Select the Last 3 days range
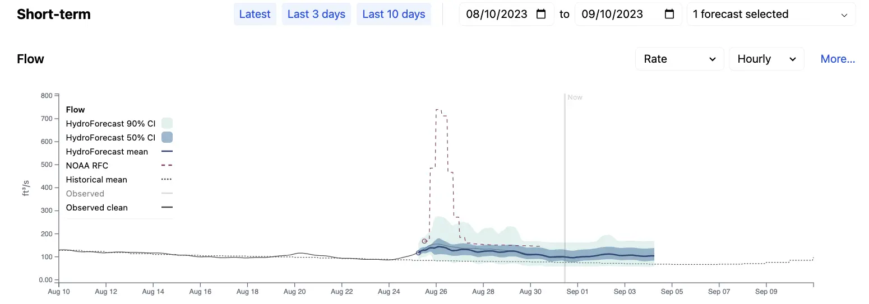The height and width of the screenshot is (304, 869). 316,14
